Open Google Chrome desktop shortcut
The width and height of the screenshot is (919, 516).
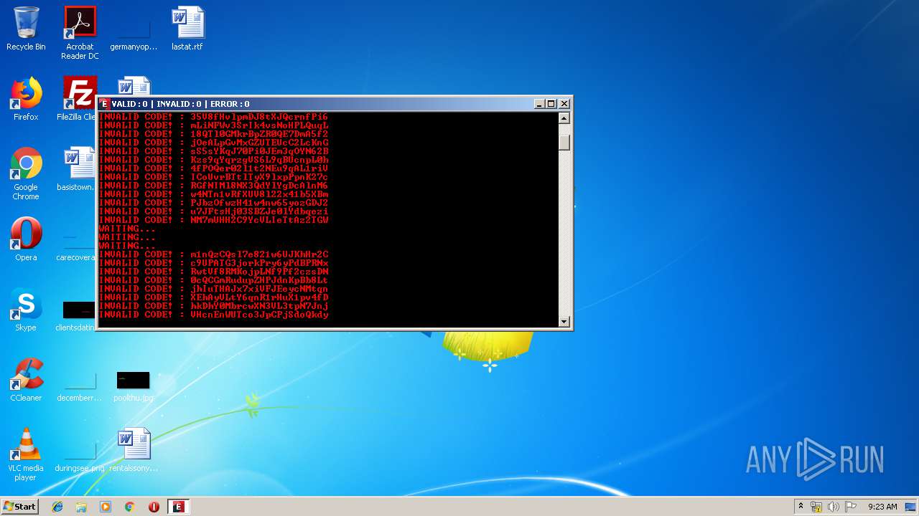tap(26, 173)
